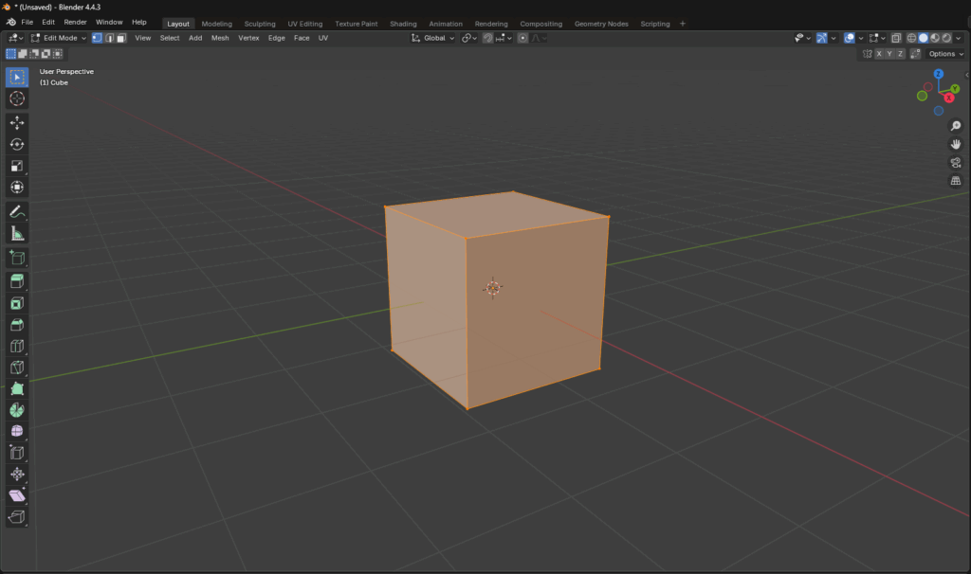This screenshot has width=971, height=574.
Task: Select the Extrude Region tool
Action: 17,281
